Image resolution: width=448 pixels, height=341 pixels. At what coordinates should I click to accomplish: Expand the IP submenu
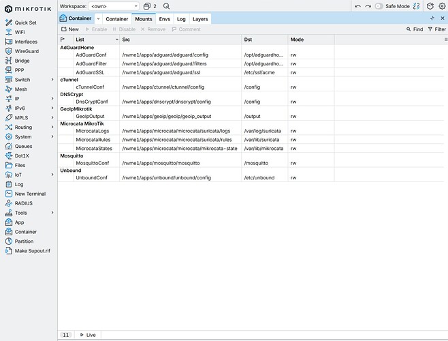[x=52, y=98]
